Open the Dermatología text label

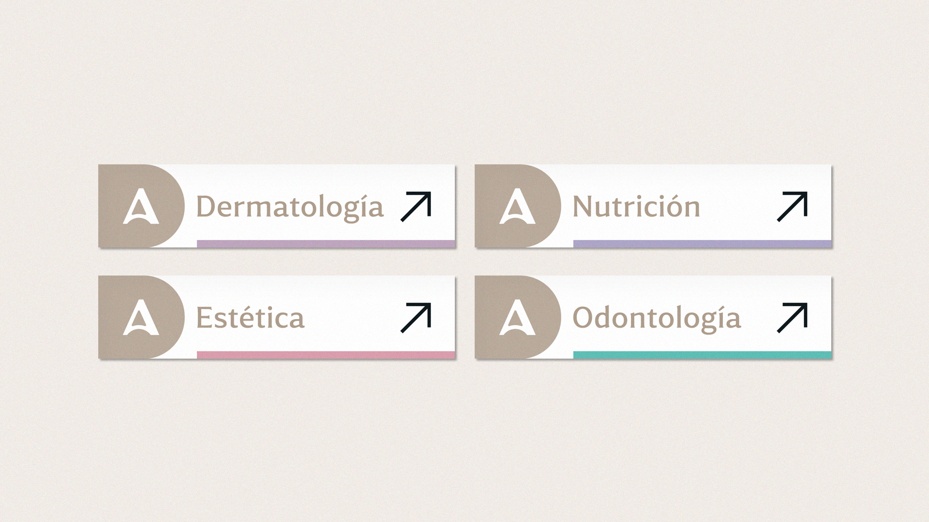point(290,207)
